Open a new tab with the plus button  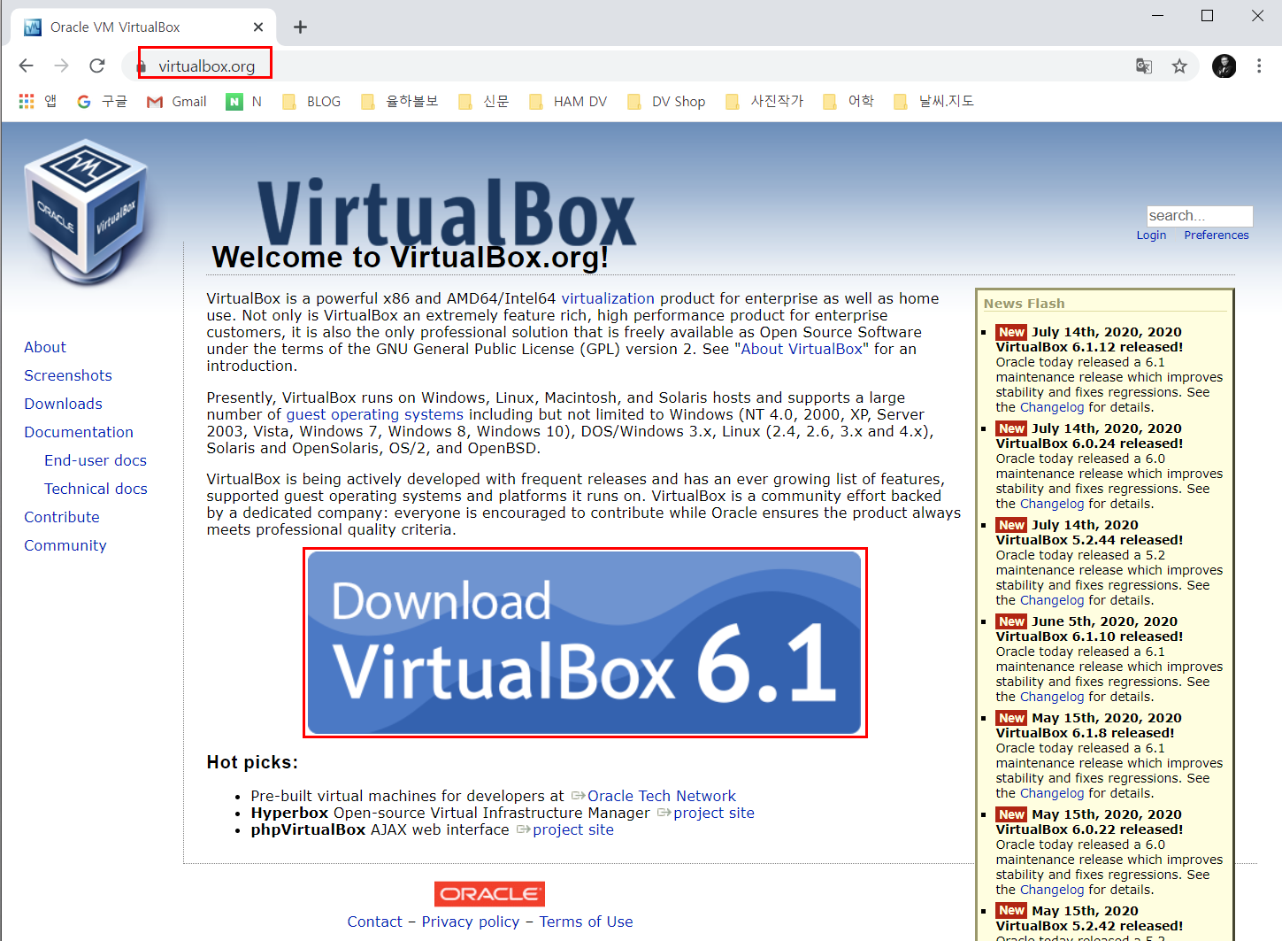pos(300,27)
